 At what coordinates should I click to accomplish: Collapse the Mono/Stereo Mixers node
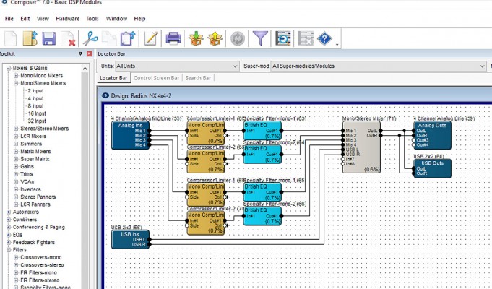click(x=16, y=83)
